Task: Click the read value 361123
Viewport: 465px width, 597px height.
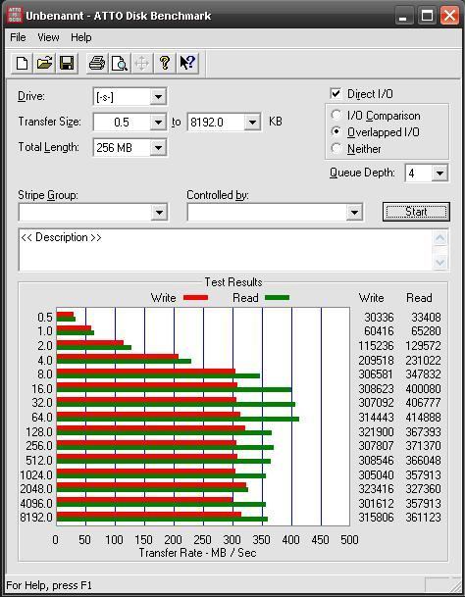Action: 424,517
